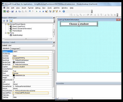Open the File menu
Viewport: 123px width, 102px height.
pyautogui.click(x=8, y=8)
